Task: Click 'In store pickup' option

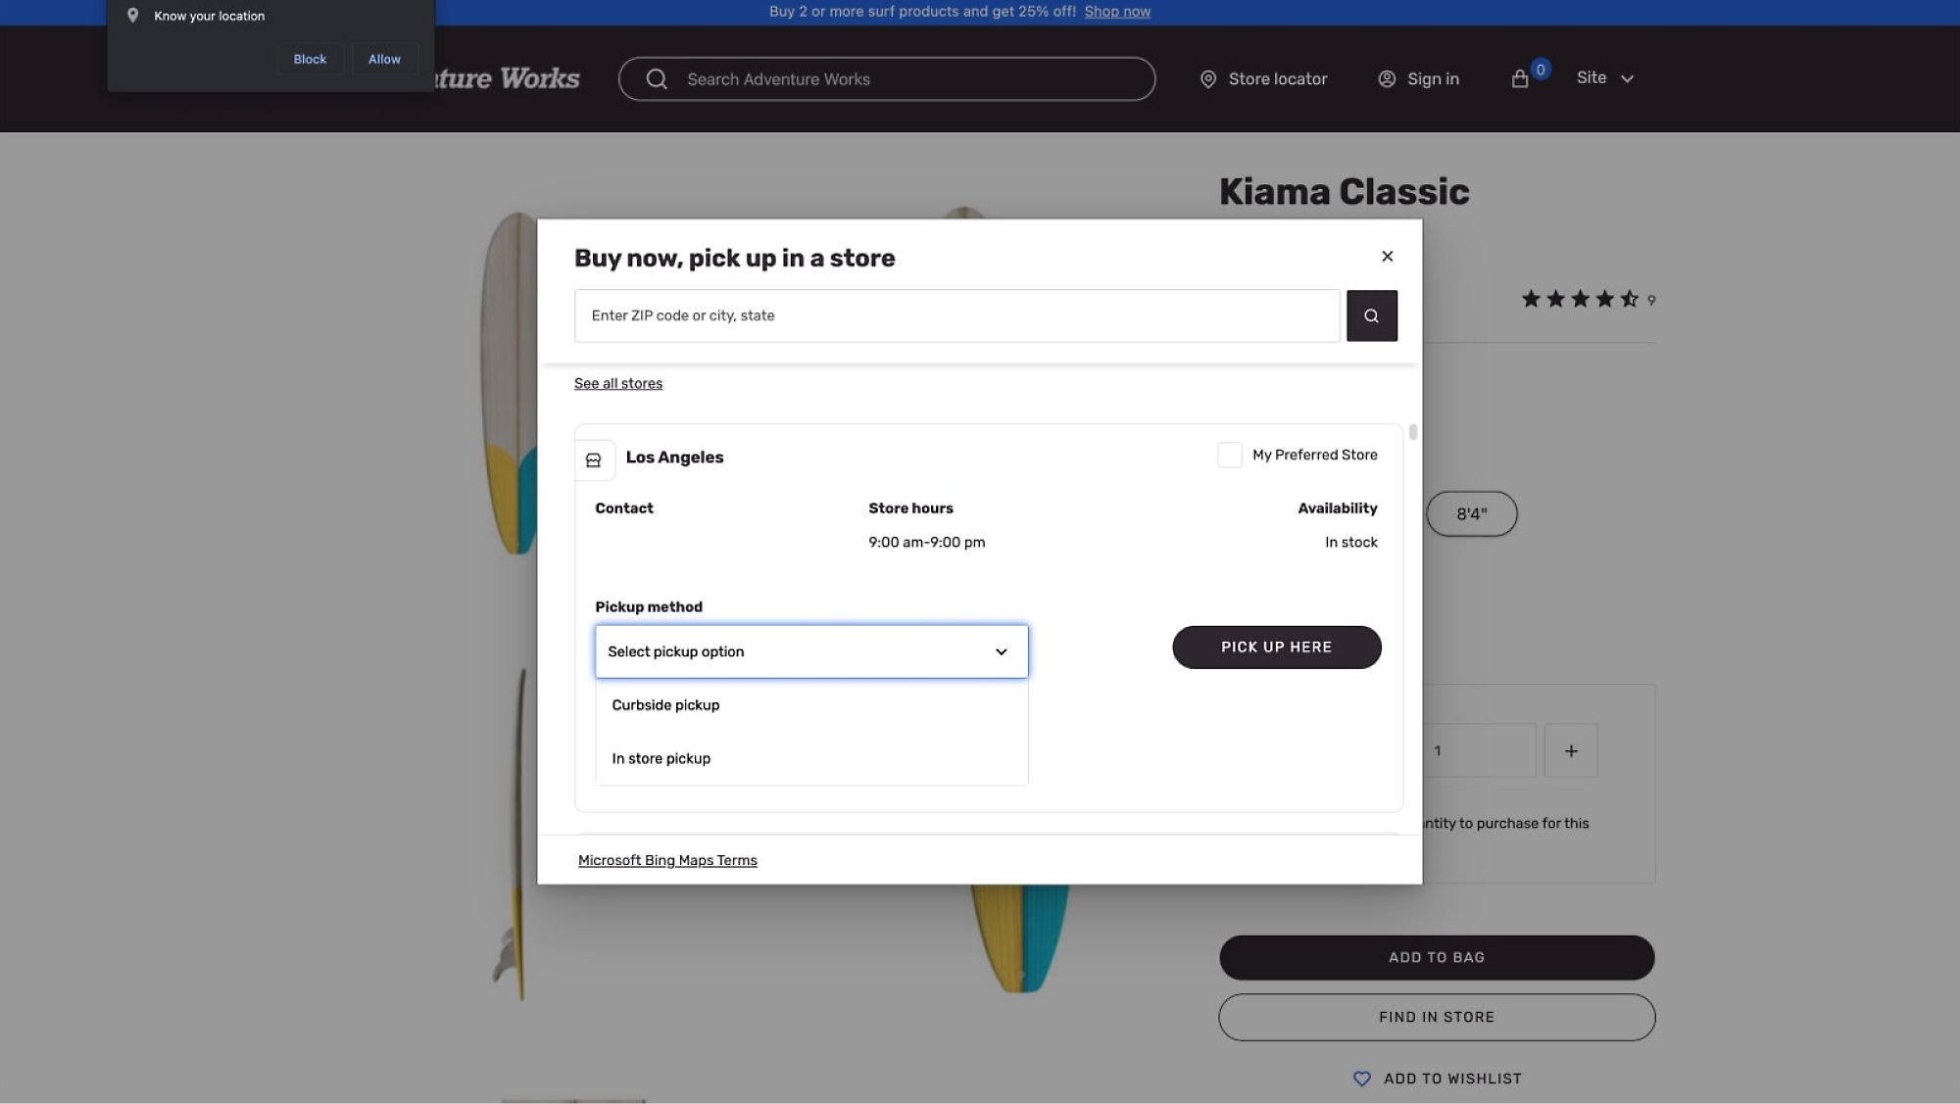Action: click(661, 758)
